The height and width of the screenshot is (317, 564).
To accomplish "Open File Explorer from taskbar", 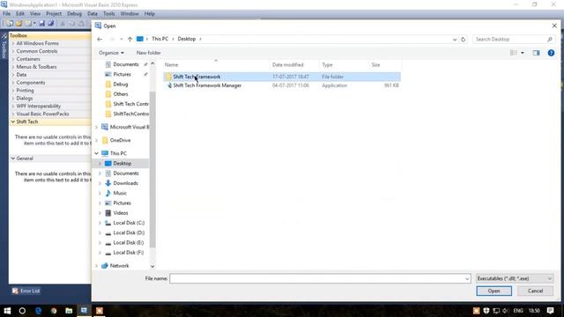I will [x=69, y=311].
